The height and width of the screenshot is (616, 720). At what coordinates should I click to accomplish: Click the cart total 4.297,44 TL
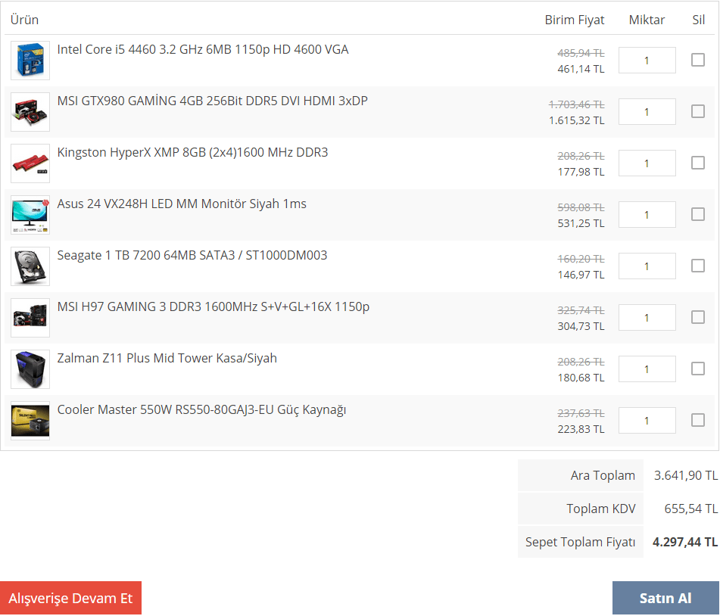point(685,542)
